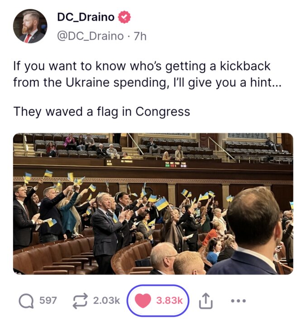Open the share upload arrow icon
The image size is (306, 326).
click(206, 301)
